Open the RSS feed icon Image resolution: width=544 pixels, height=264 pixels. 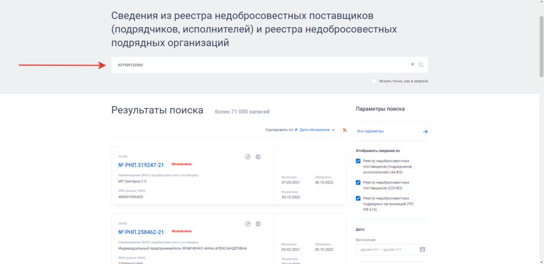tap(344, 130)
